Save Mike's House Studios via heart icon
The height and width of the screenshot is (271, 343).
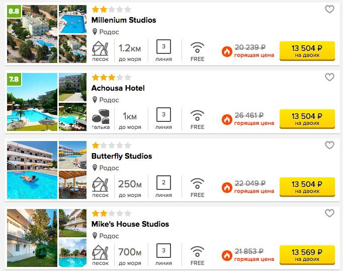click(x=329, y=213)
